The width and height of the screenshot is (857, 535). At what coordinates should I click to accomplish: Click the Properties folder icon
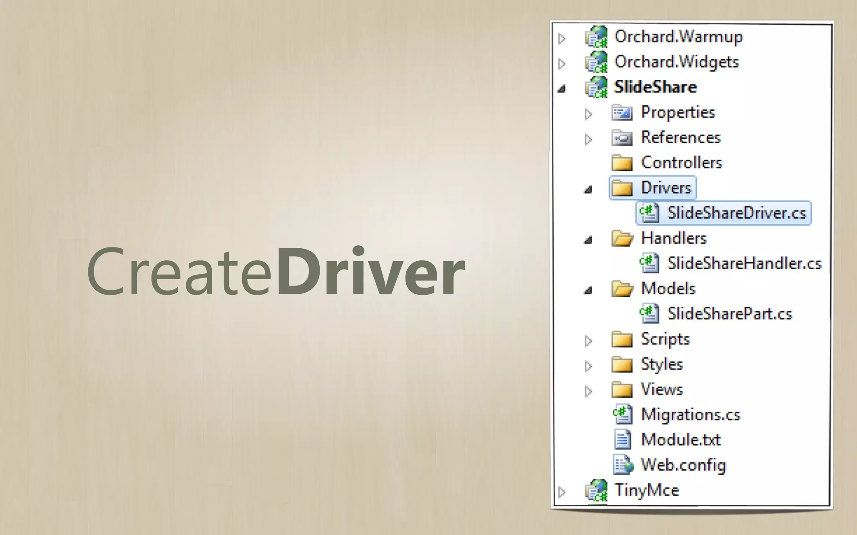pyautogui.click(x=622, y=112)
